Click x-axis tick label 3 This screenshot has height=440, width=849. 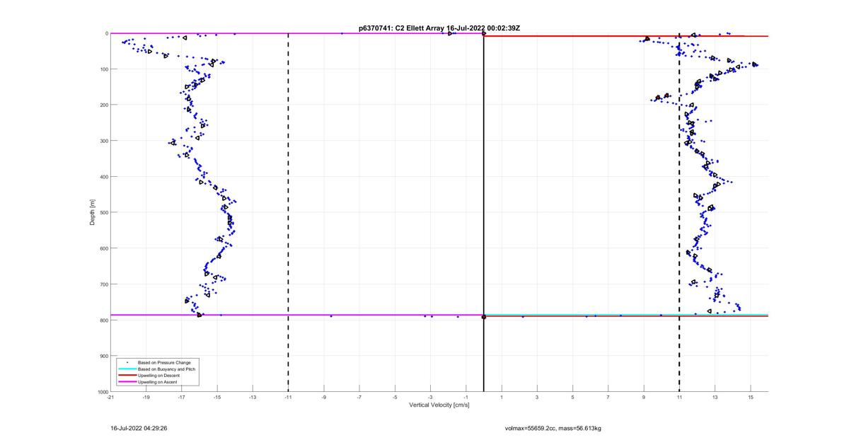(537, 397)
